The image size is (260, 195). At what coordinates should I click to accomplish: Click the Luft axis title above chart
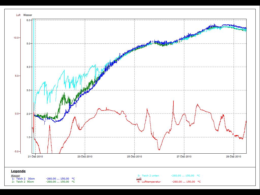point(18,15)
